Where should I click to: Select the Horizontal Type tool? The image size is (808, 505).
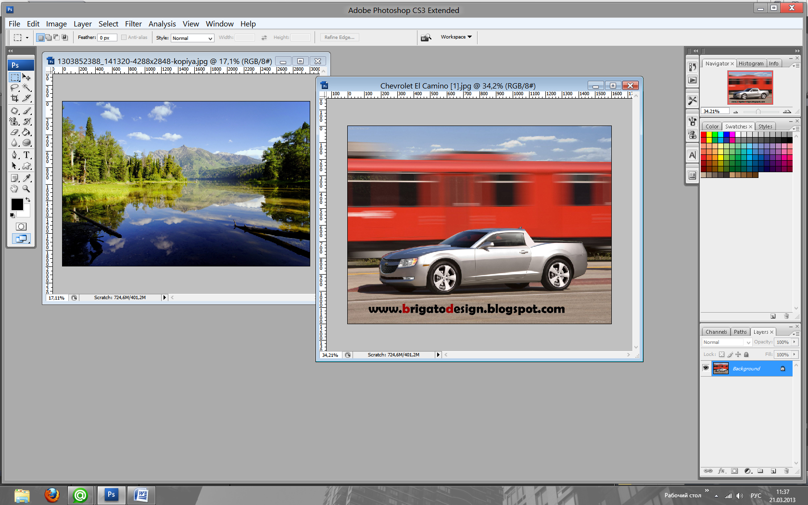26,155
